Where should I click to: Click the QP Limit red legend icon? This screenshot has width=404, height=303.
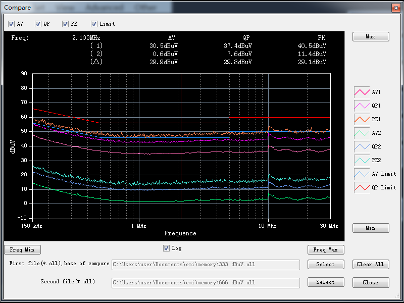pyautogui.click(x=362, y=187)
